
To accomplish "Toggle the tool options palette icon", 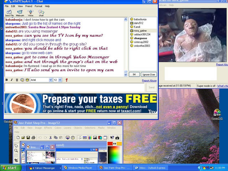I will click(85, 138).
